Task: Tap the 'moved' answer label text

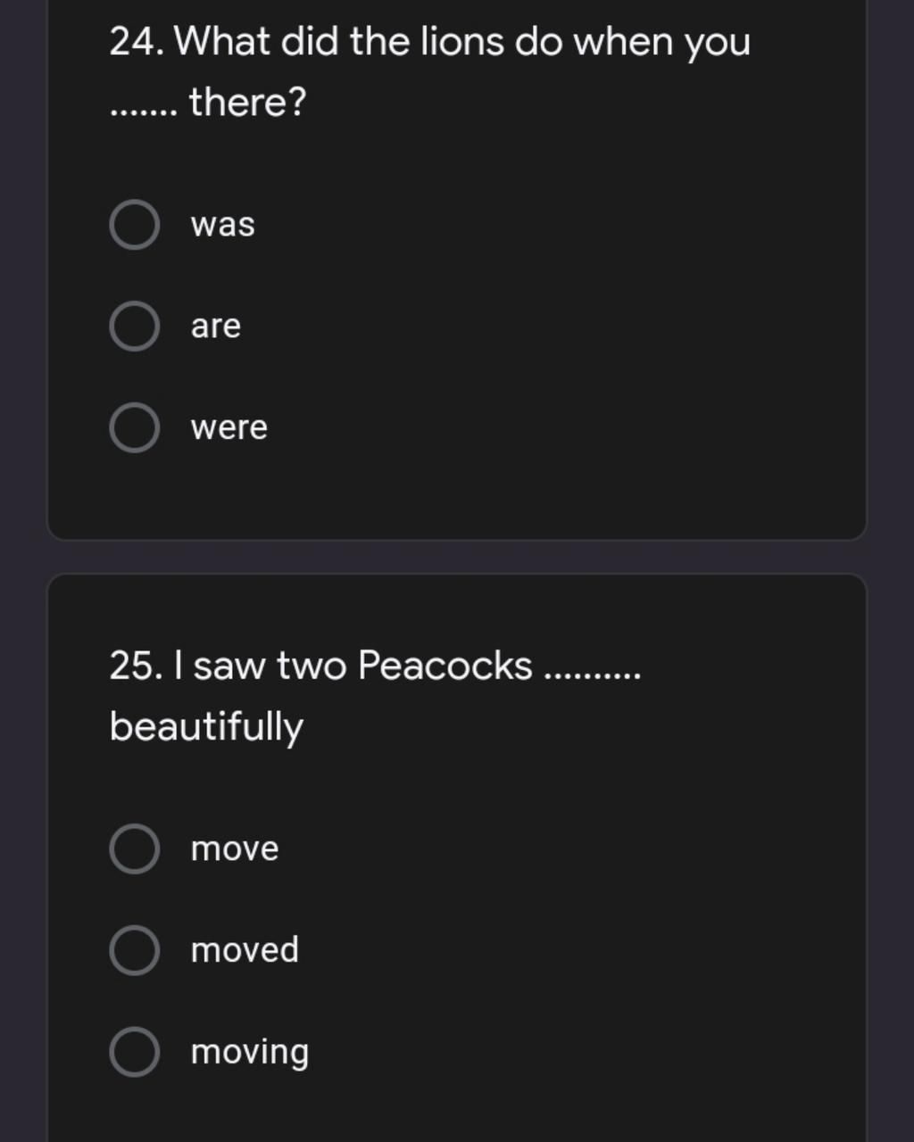Action: pos(245,950)
